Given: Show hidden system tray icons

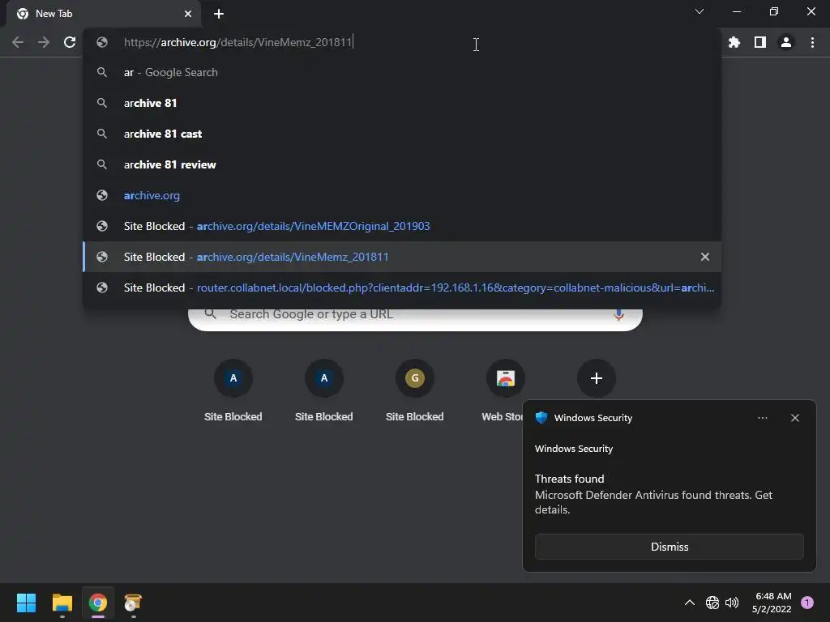Looking at the screenshot, I should (690, 603).
